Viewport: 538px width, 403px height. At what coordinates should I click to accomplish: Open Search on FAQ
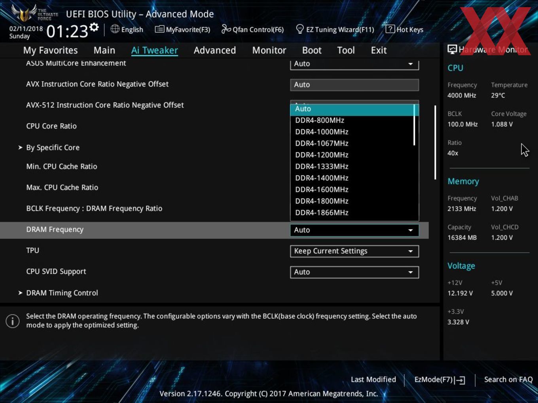pyautogui.click(x=508, y=379)
